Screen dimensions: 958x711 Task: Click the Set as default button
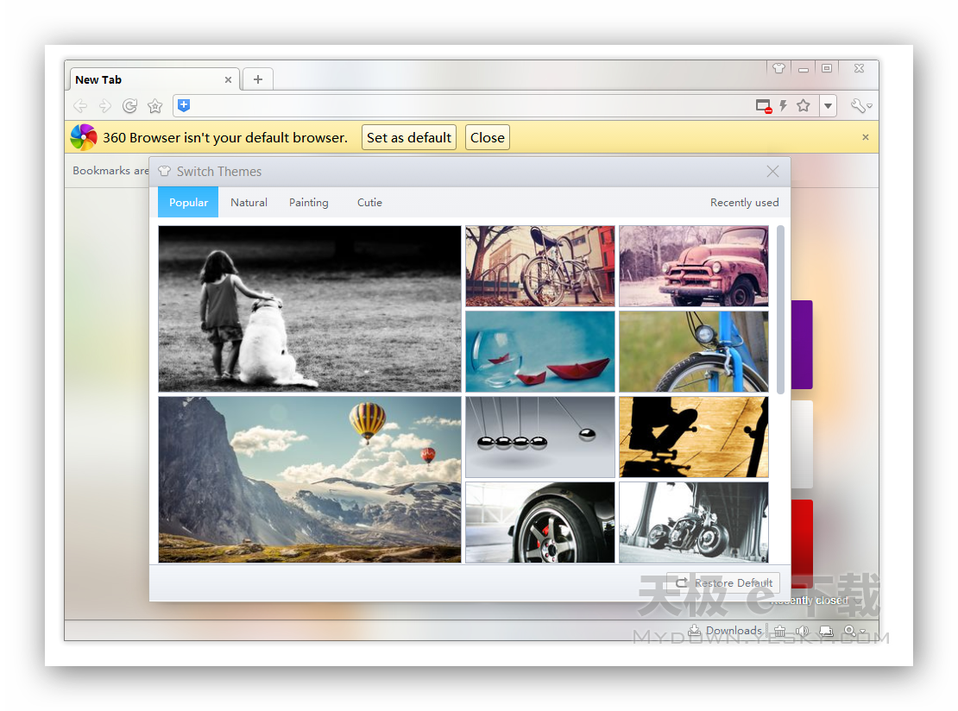click(409, 137)
